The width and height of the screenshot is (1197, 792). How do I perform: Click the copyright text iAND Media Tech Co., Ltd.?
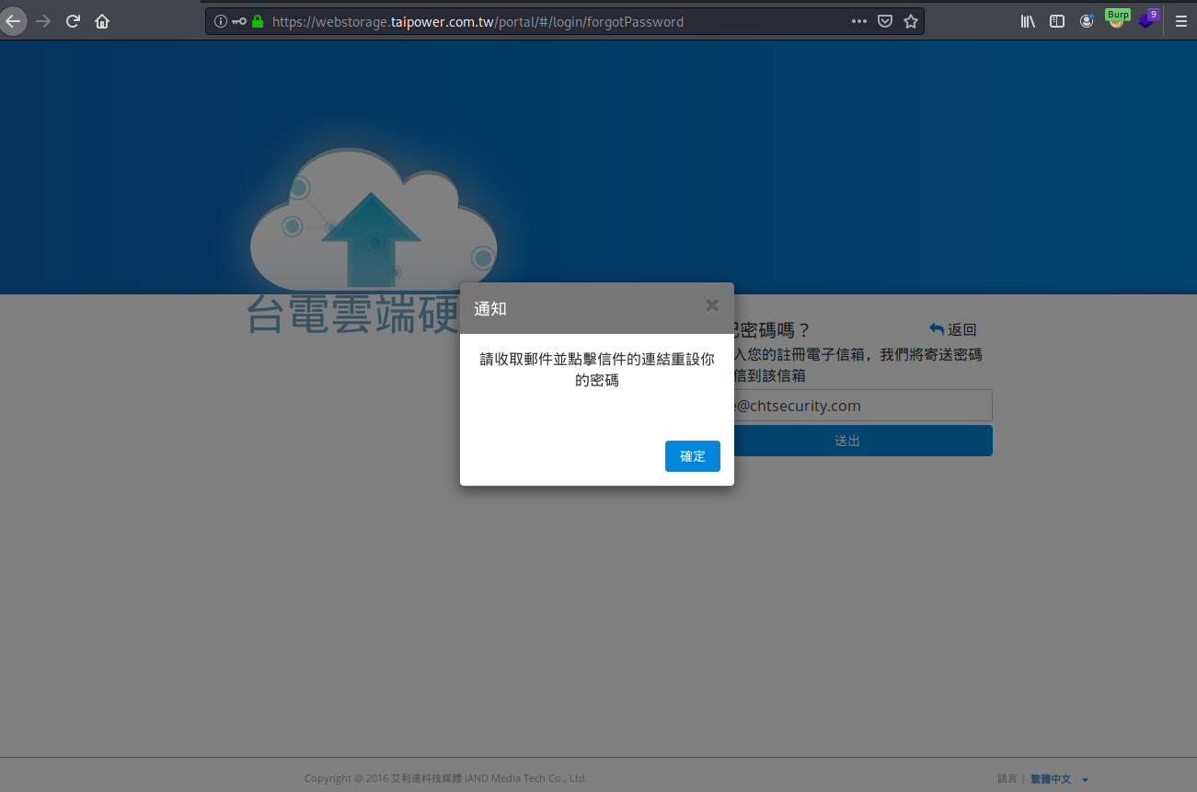[x=525, y=778]
